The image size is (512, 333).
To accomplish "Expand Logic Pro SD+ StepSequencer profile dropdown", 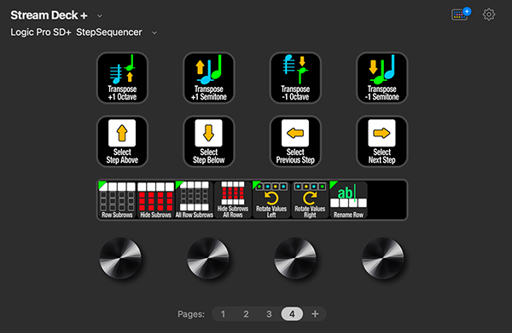I will pyautogui.click(x=154, y=32).
